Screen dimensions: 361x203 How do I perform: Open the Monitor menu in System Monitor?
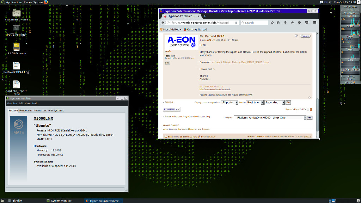pos(12,103)
